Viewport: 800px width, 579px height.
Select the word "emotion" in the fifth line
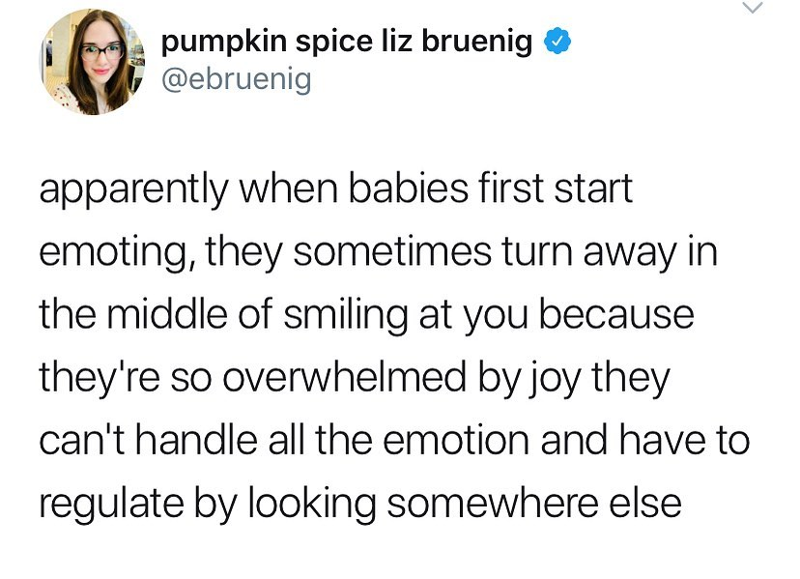click(x=452, y=441)
